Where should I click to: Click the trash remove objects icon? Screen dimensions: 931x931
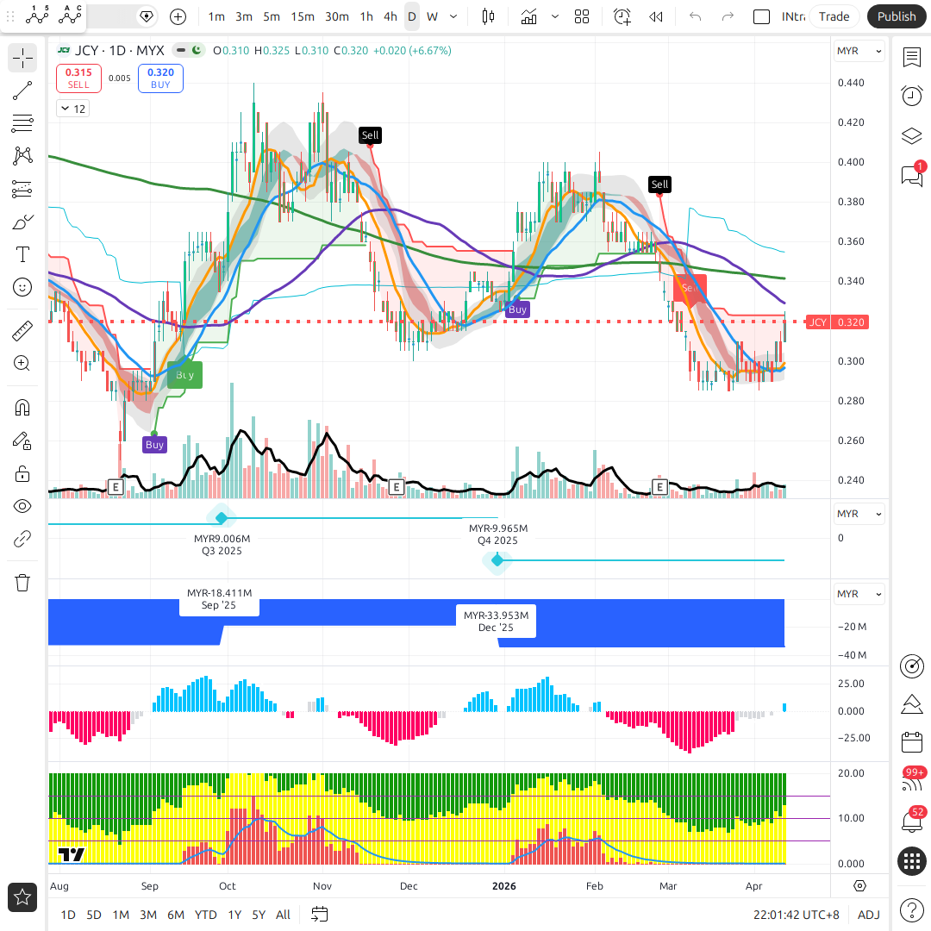pos(22,583)
